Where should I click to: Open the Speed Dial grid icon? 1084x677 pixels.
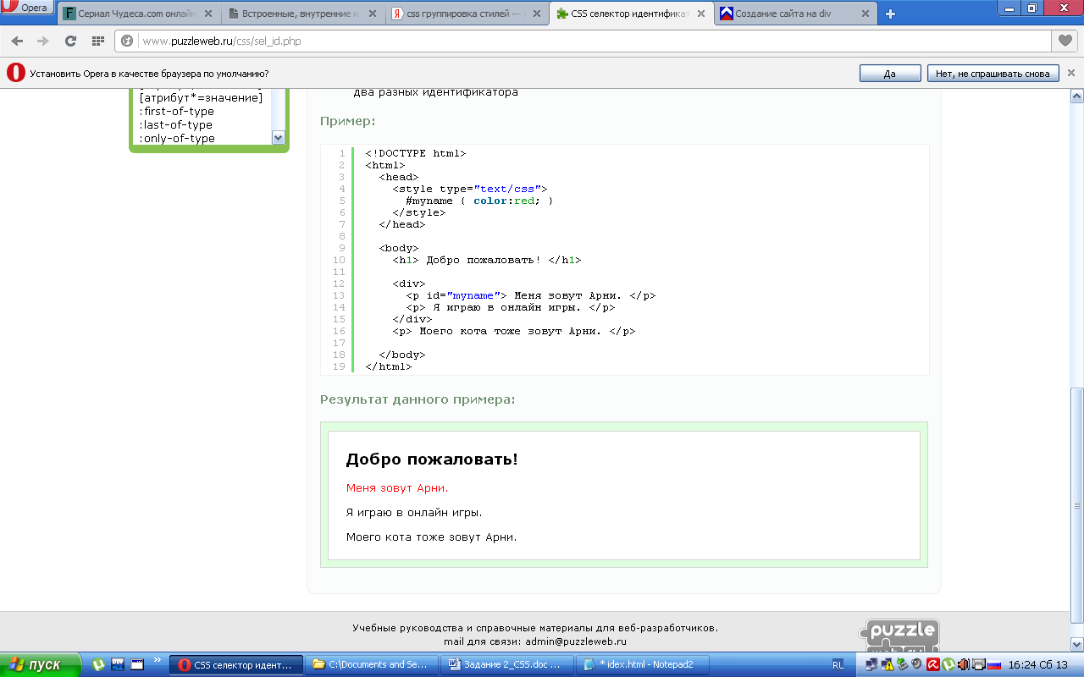point(97,41)
